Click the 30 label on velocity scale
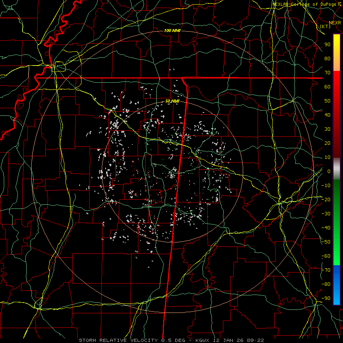 327,129
